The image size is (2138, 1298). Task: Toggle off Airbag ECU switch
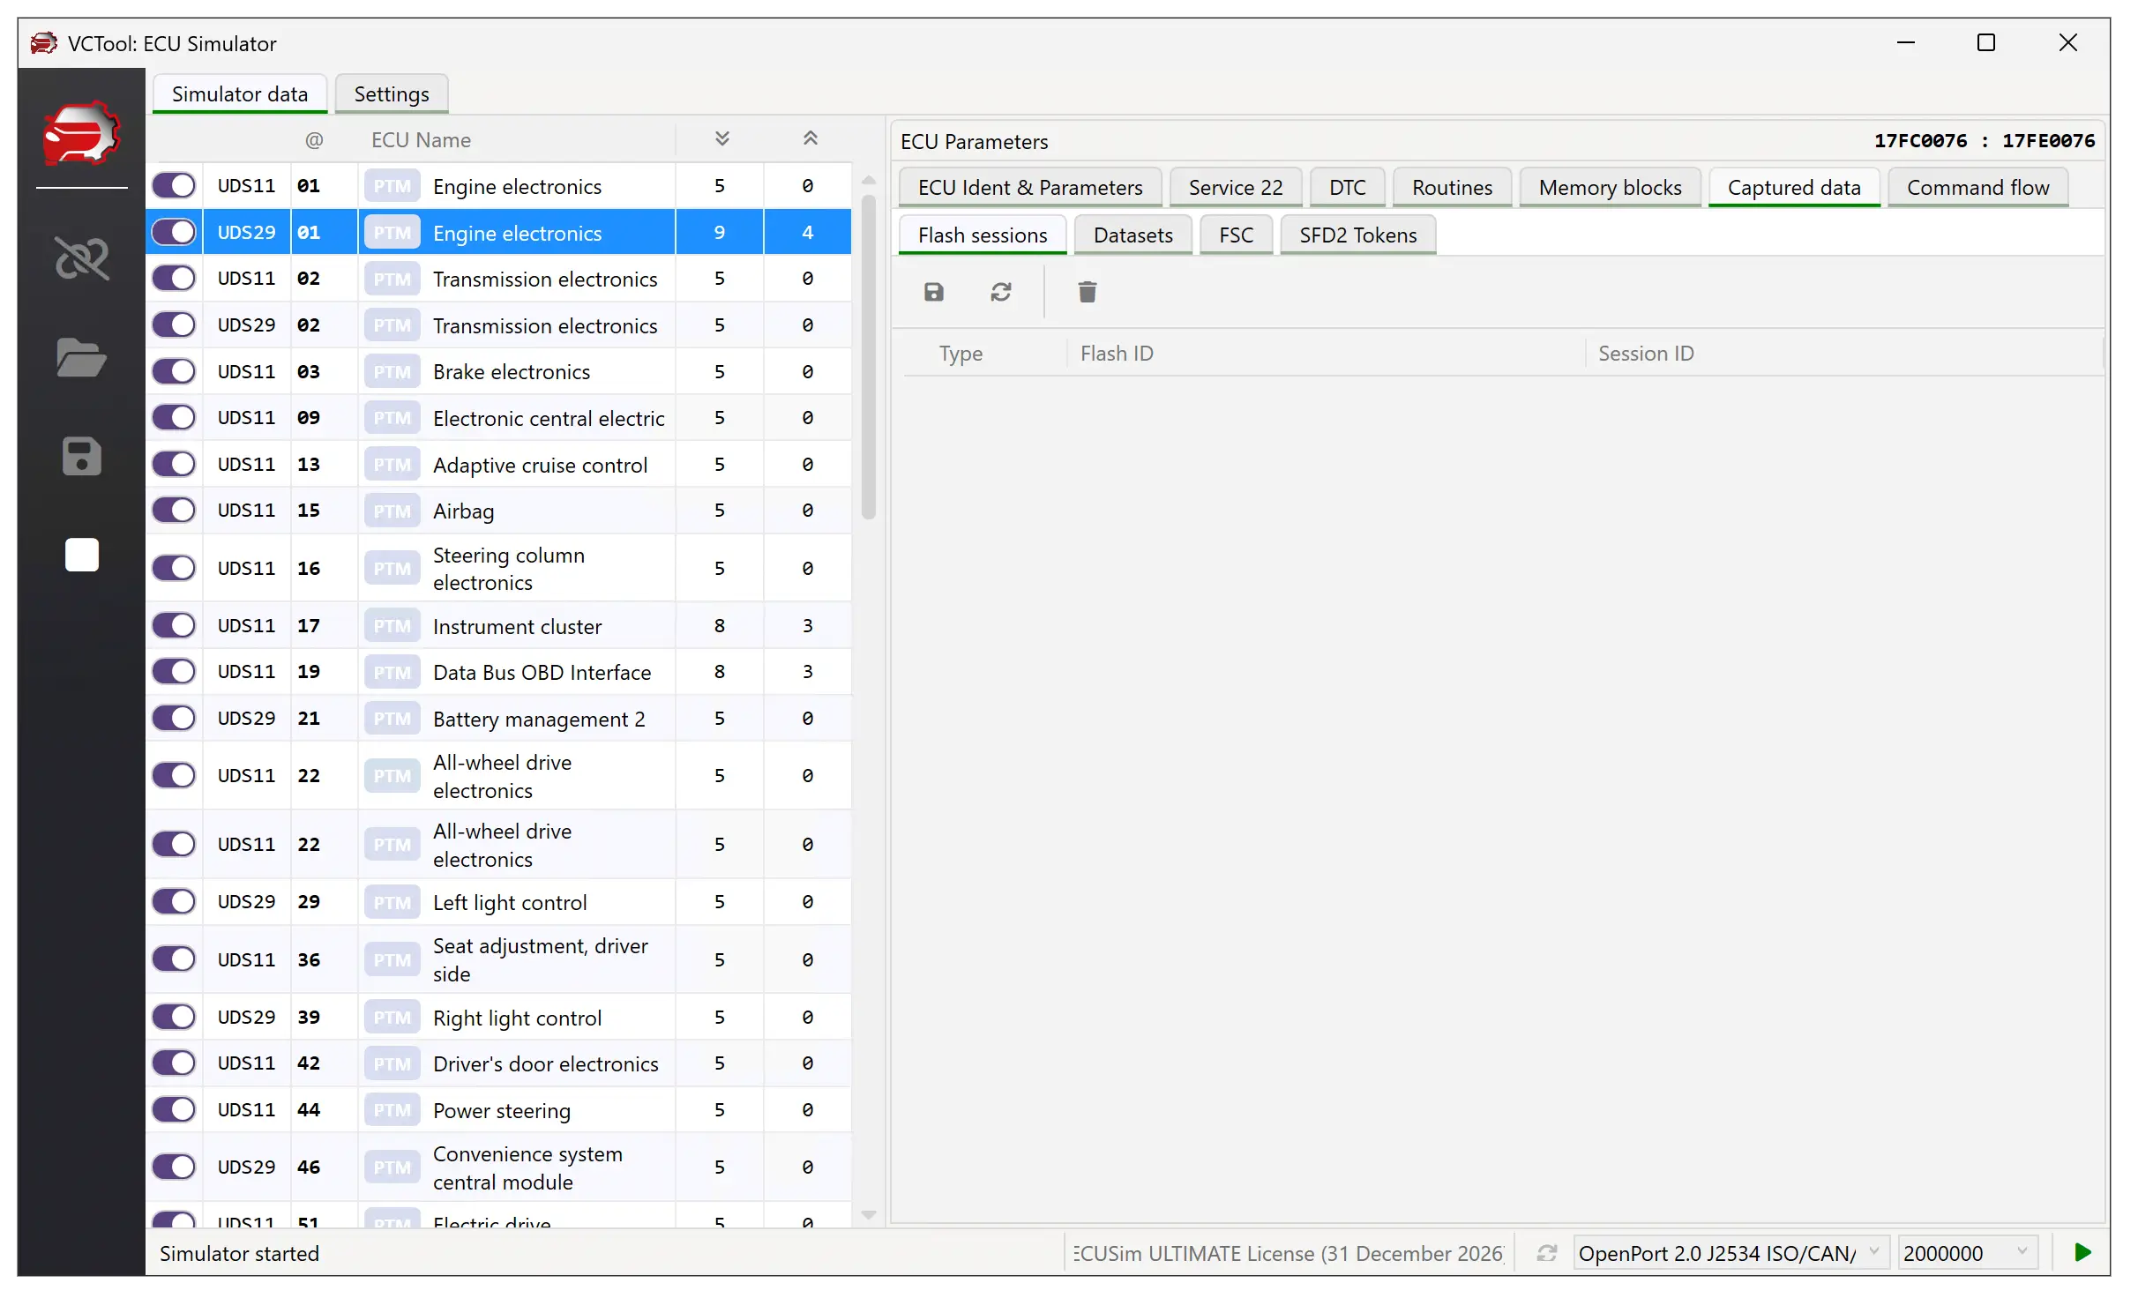pyautogui.click(x=174, y=511)
